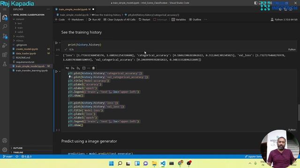Open the Manage settings gear
Image resolution: width=300 pixels, height=168 pixels.
click(x=5, y=150)
